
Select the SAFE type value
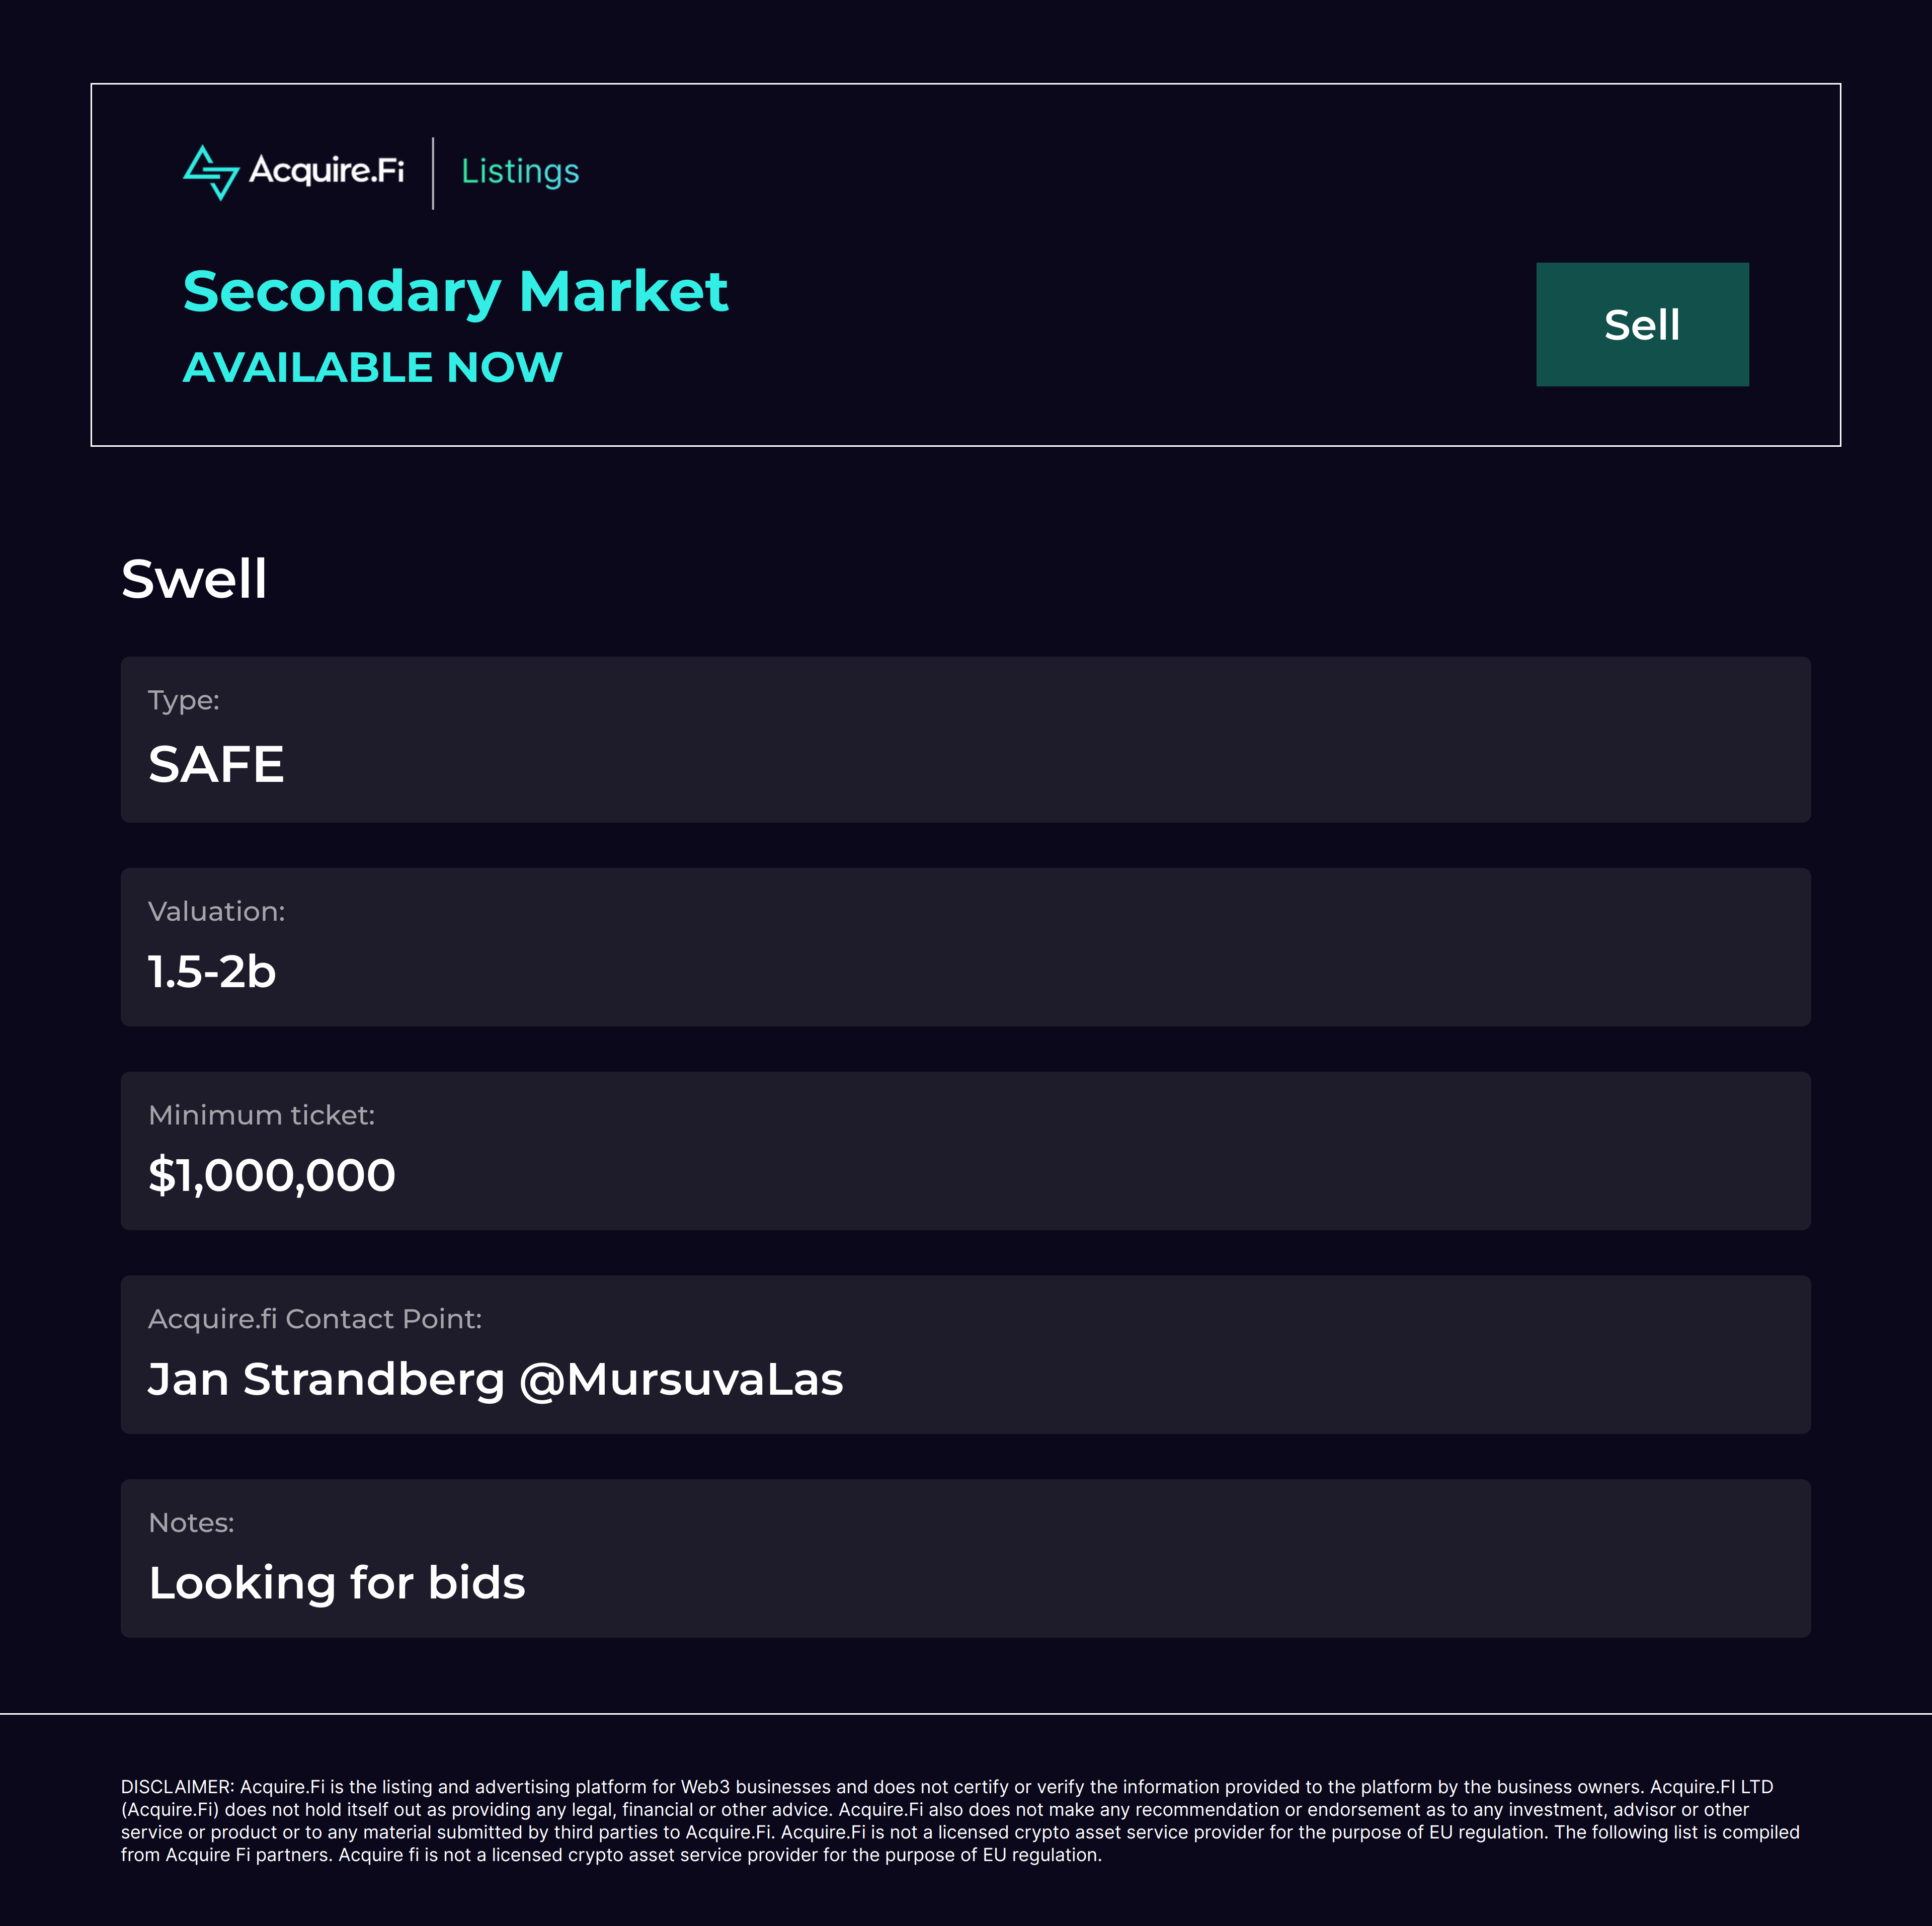pyautogui.click(x=216, y=765)
